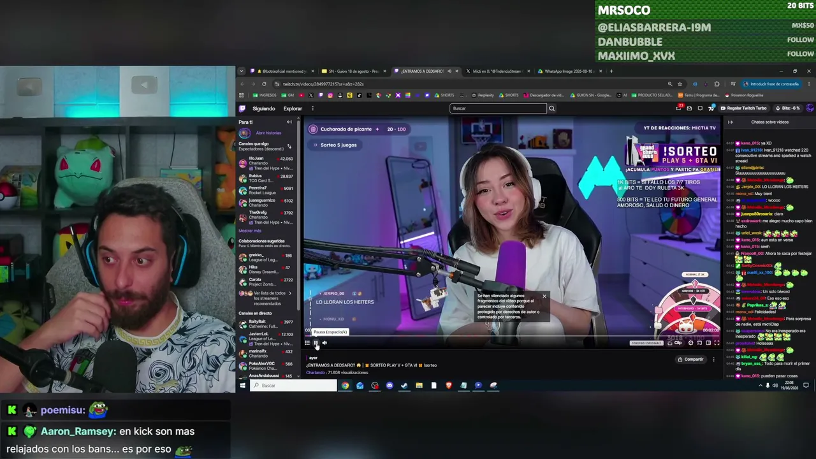
Task: Open File Explorer from the taskbar
Action: tap(419, 386)
